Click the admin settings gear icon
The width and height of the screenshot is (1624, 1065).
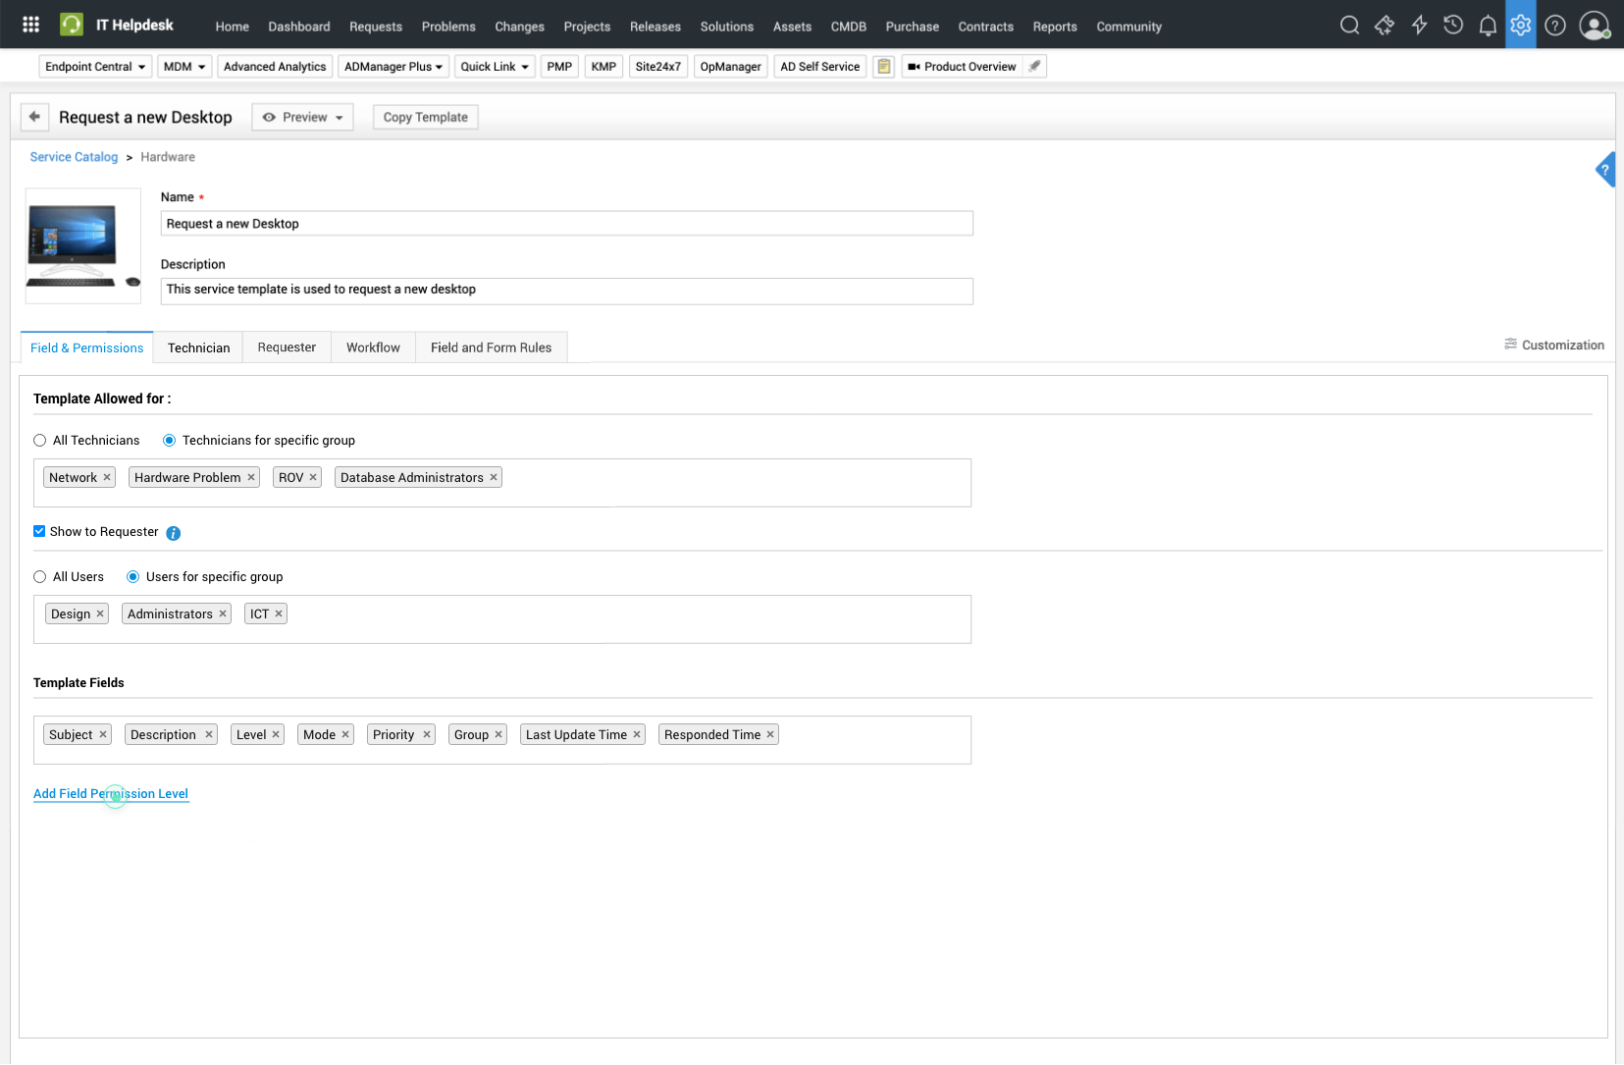[x=1521, y=26]
